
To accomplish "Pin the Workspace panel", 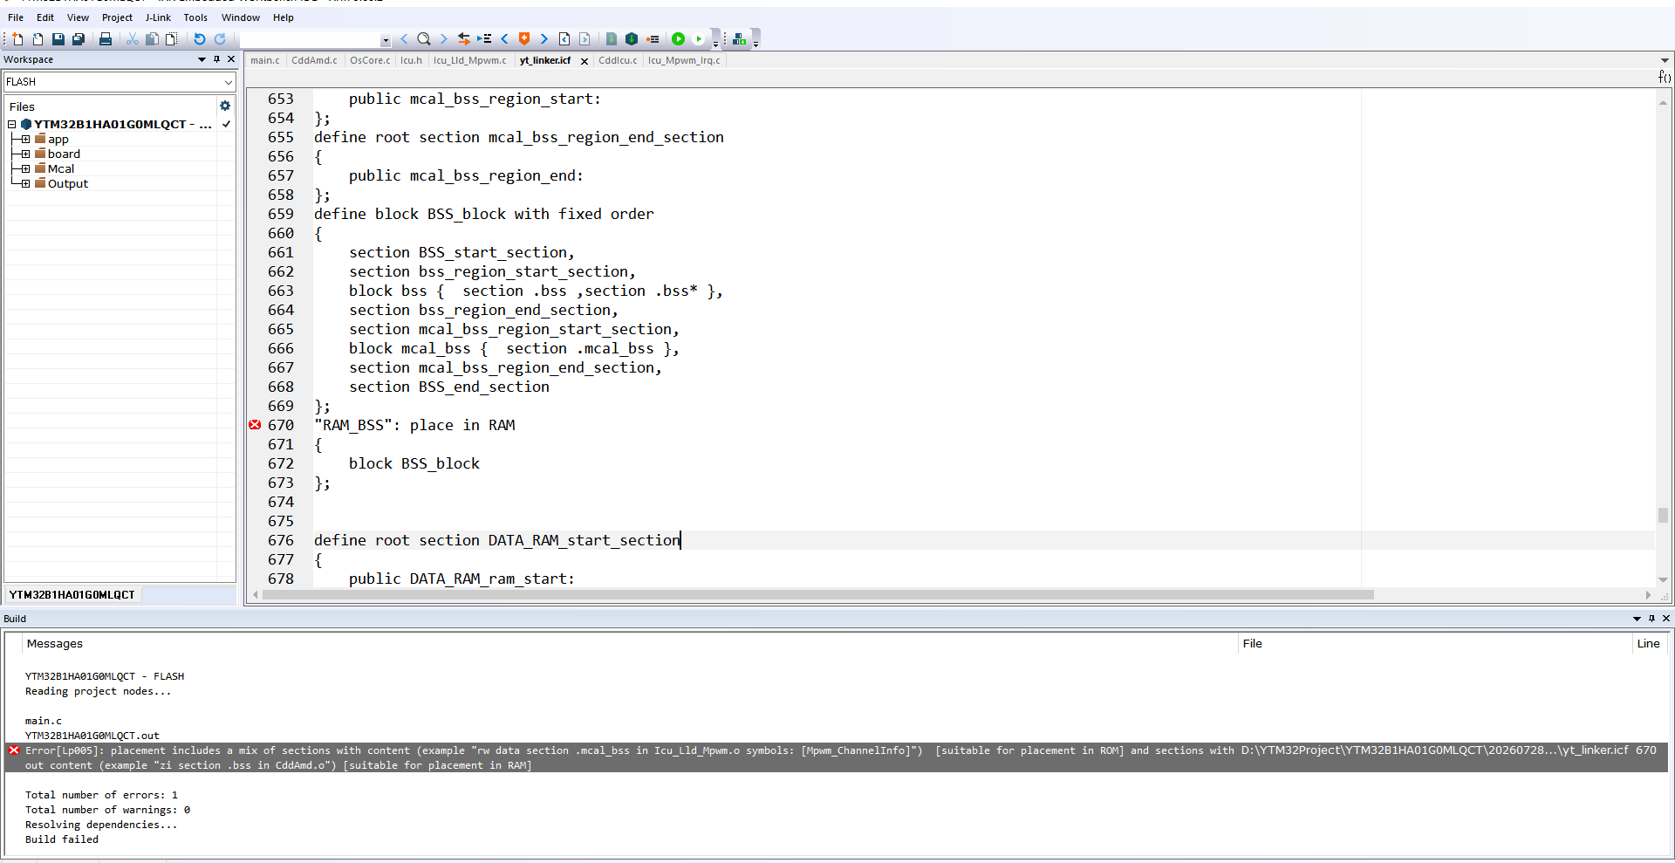I will click(216, 59).
